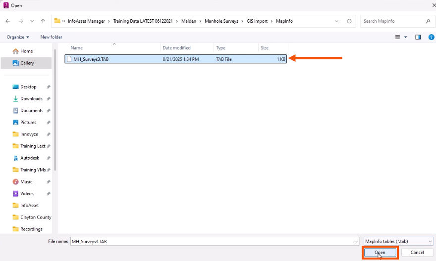The height and width of the screenshot is (261, 436).
Task: Expand the File name dropdown arrow
Action: [356, 242]
